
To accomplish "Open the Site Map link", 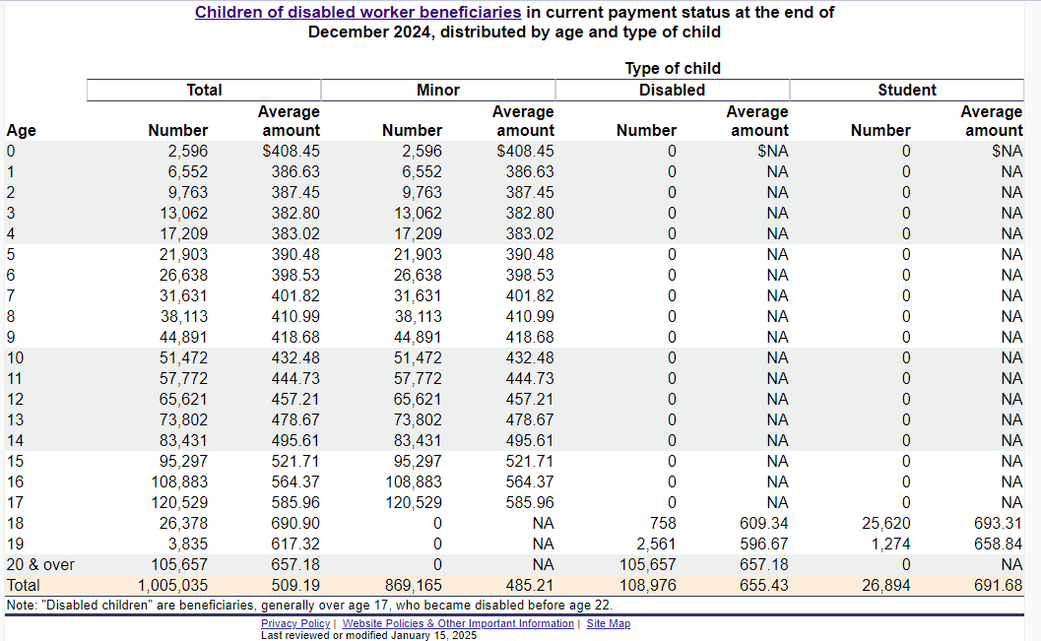I will pos(608,623).
